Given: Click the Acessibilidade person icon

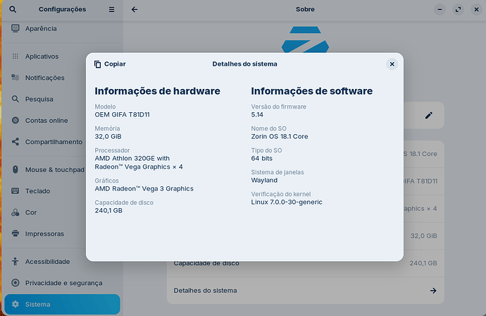Looking at the screenshot, I should (x=15, y=262).
